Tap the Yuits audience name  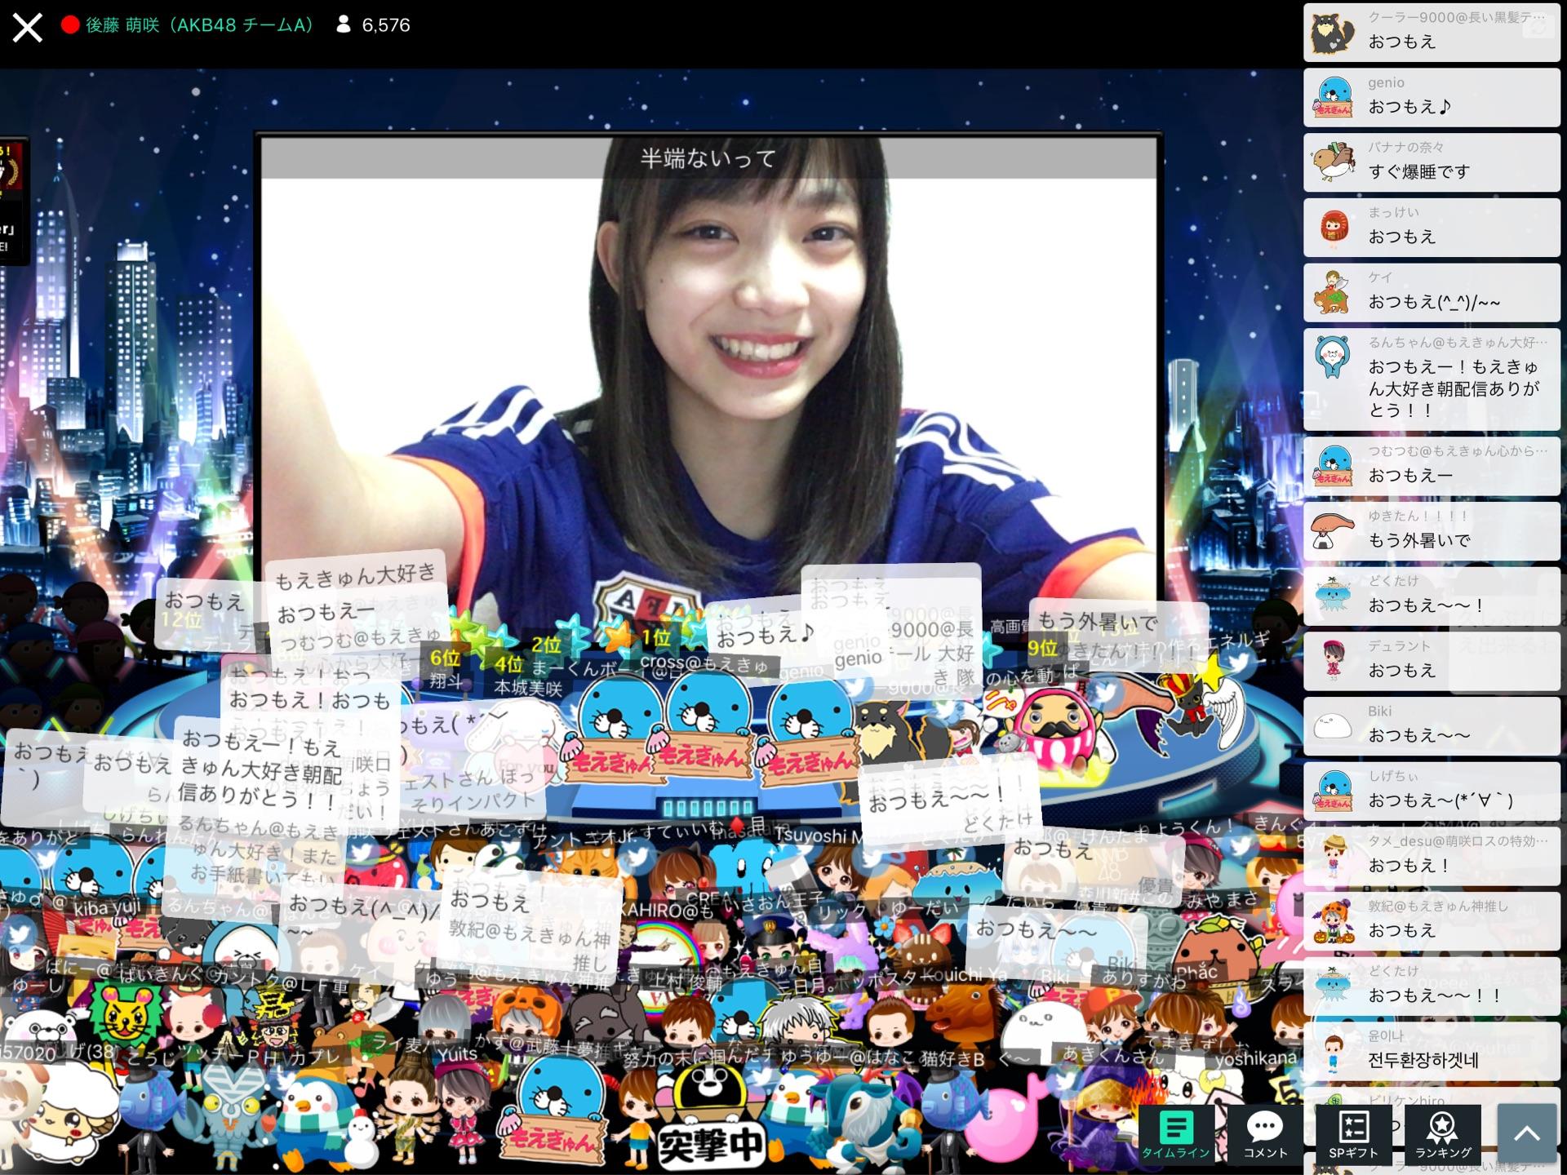[457, 1053]
